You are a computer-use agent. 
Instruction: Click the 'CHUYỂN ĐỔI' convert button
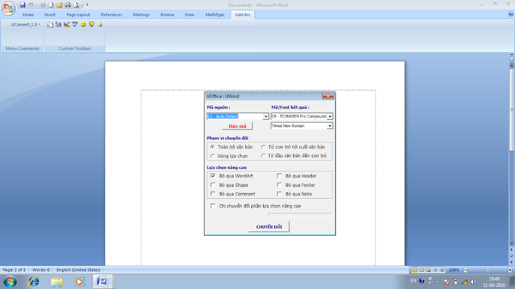point(269,227)
